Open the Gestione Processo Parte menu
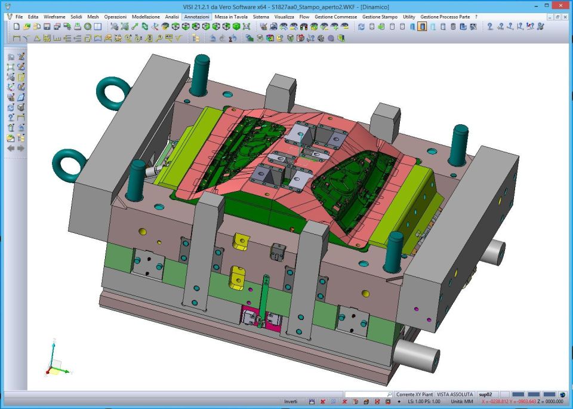The height and width of the screenshot is (409, 573). [445, 17]
